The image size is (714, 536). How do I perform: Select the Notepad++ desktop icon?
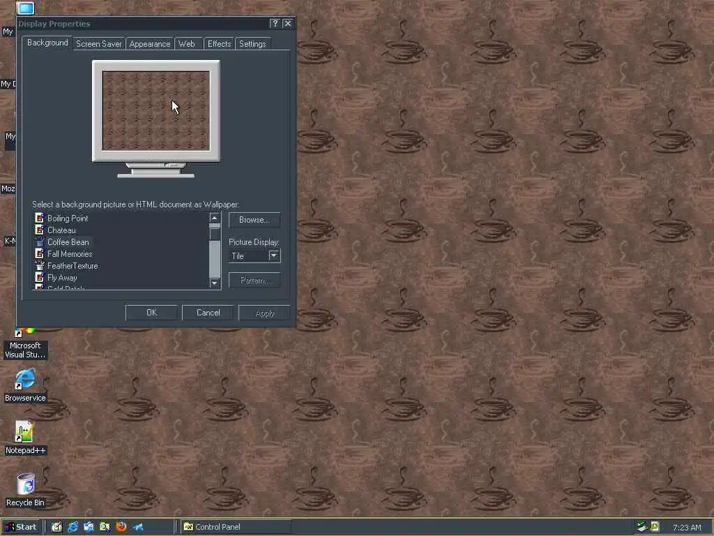(x=25, y=438)
